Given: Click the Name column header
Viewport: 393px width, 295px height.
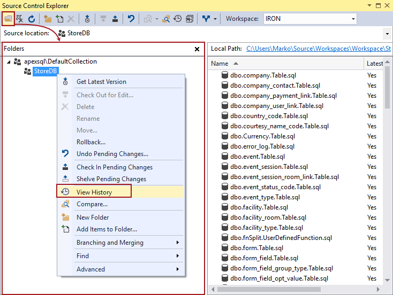Looking at the screenshot, I should (220, 64).
